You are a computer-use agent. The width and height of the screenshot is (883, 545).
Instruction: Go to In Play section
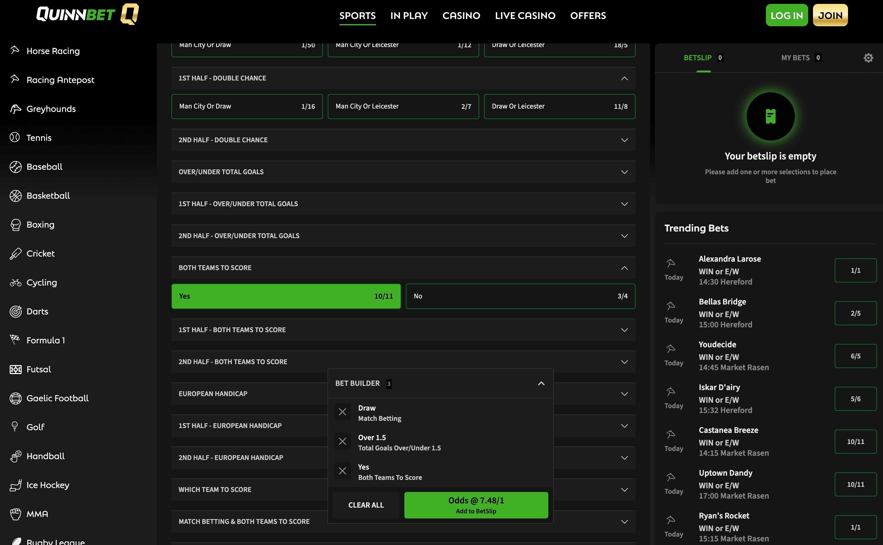tap(409, 15)
